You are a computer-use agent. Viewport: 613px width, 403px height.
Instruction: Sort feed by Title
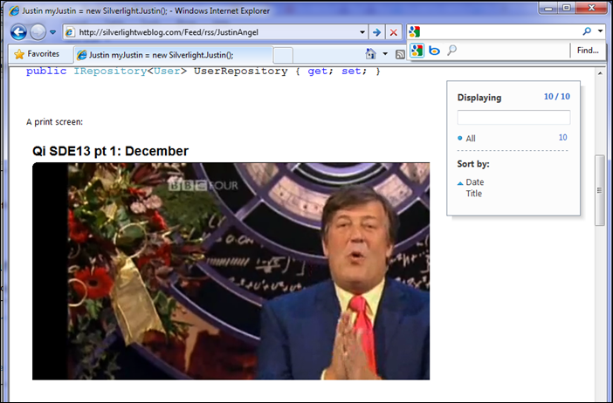[474, 194]
